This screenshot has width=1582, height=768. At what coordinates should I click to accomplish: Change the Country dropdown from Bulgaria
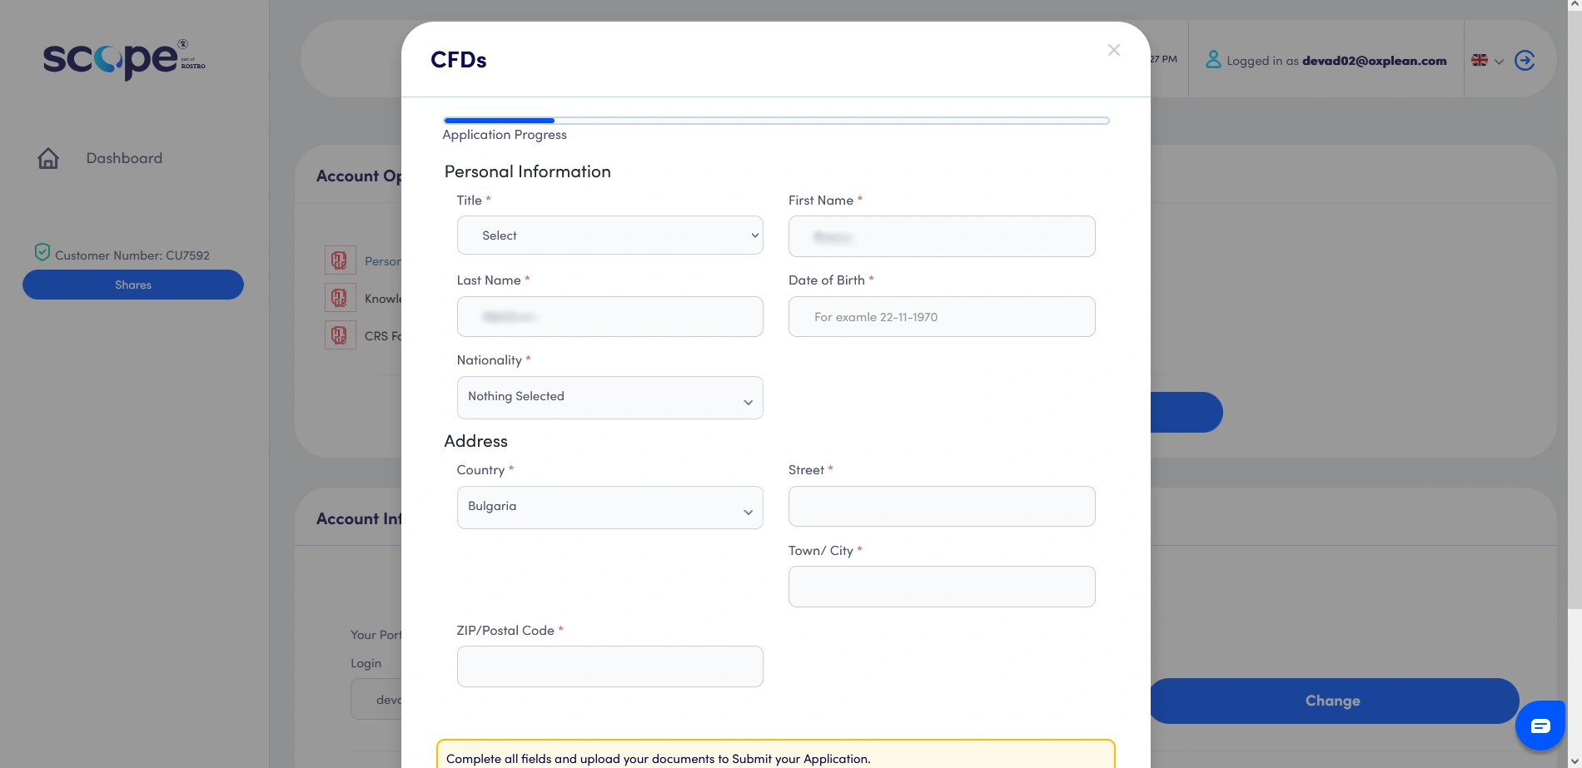pos(609,507)
